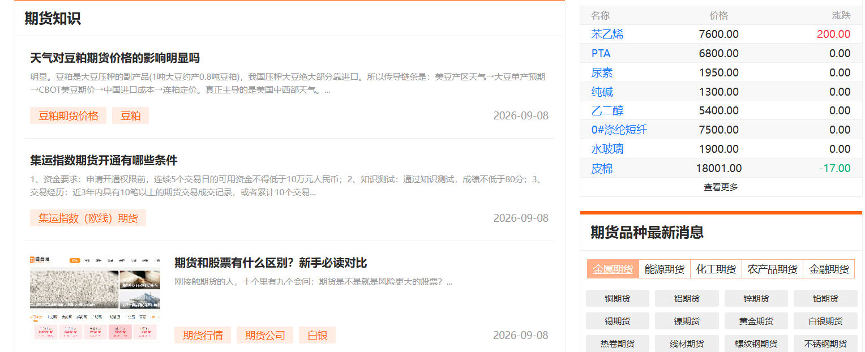Click the 白银 tag
Image resolution: width=865 pixels, height=352 pixels.
[x=317, y=335]
